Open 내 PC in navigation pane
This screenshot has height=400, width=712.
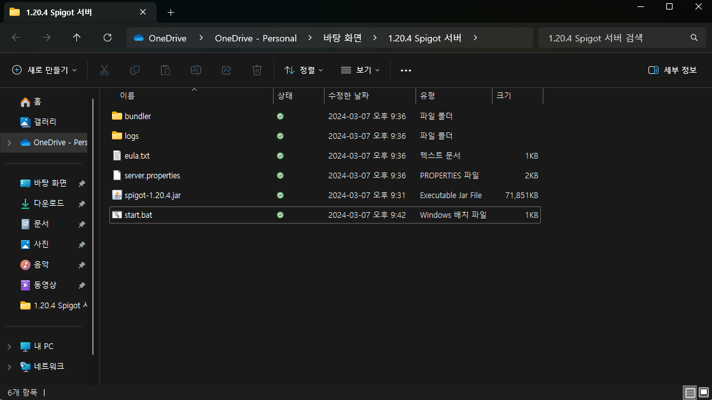37,346
